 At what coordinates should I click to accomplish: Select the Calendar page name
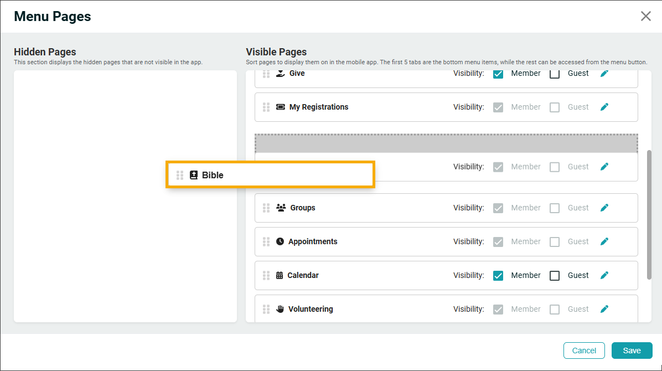[x=303, y=275]
